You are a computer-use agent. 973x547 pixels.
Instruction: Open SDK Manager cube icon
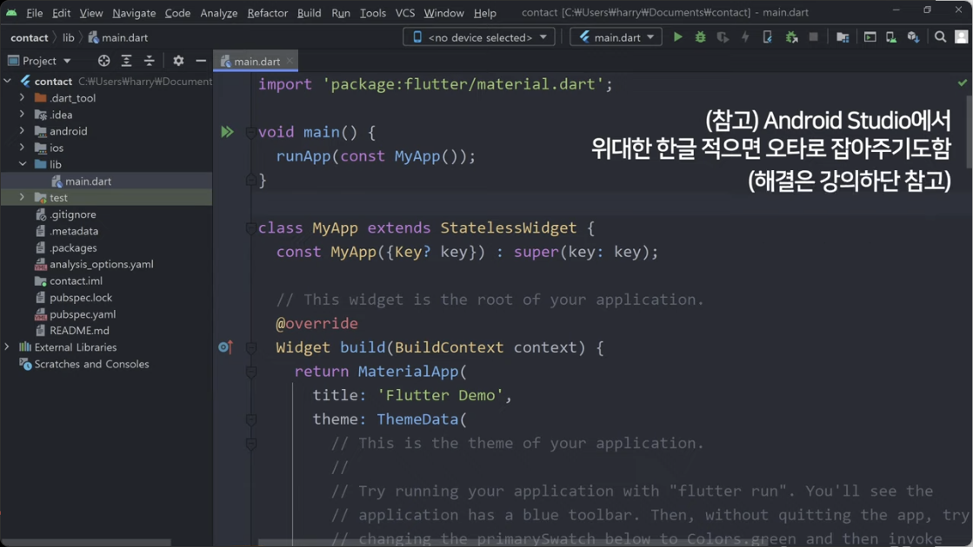point(913,37)
